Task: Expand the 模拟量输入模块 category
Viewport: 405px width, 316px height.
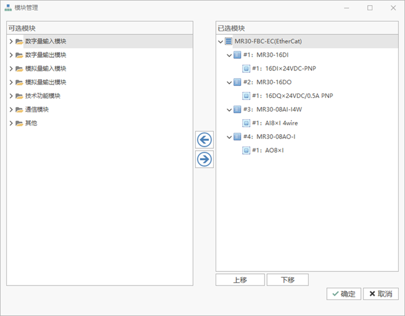Action: (x=11, y=69)
